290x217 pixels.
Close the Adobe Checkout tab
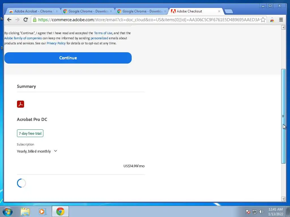(219, 11)
